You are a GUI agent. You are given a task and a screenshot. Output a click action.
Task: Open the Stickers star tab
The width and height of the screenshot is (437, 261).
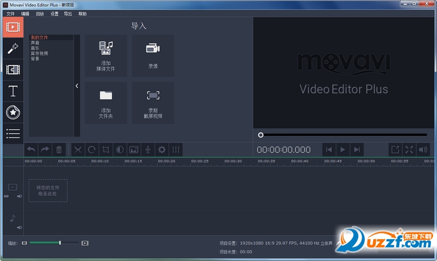[13, 112]
